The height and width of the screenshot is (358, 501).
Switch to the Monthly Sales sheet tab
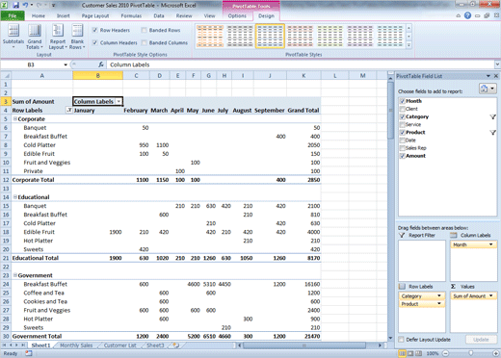tap(76, 345)
